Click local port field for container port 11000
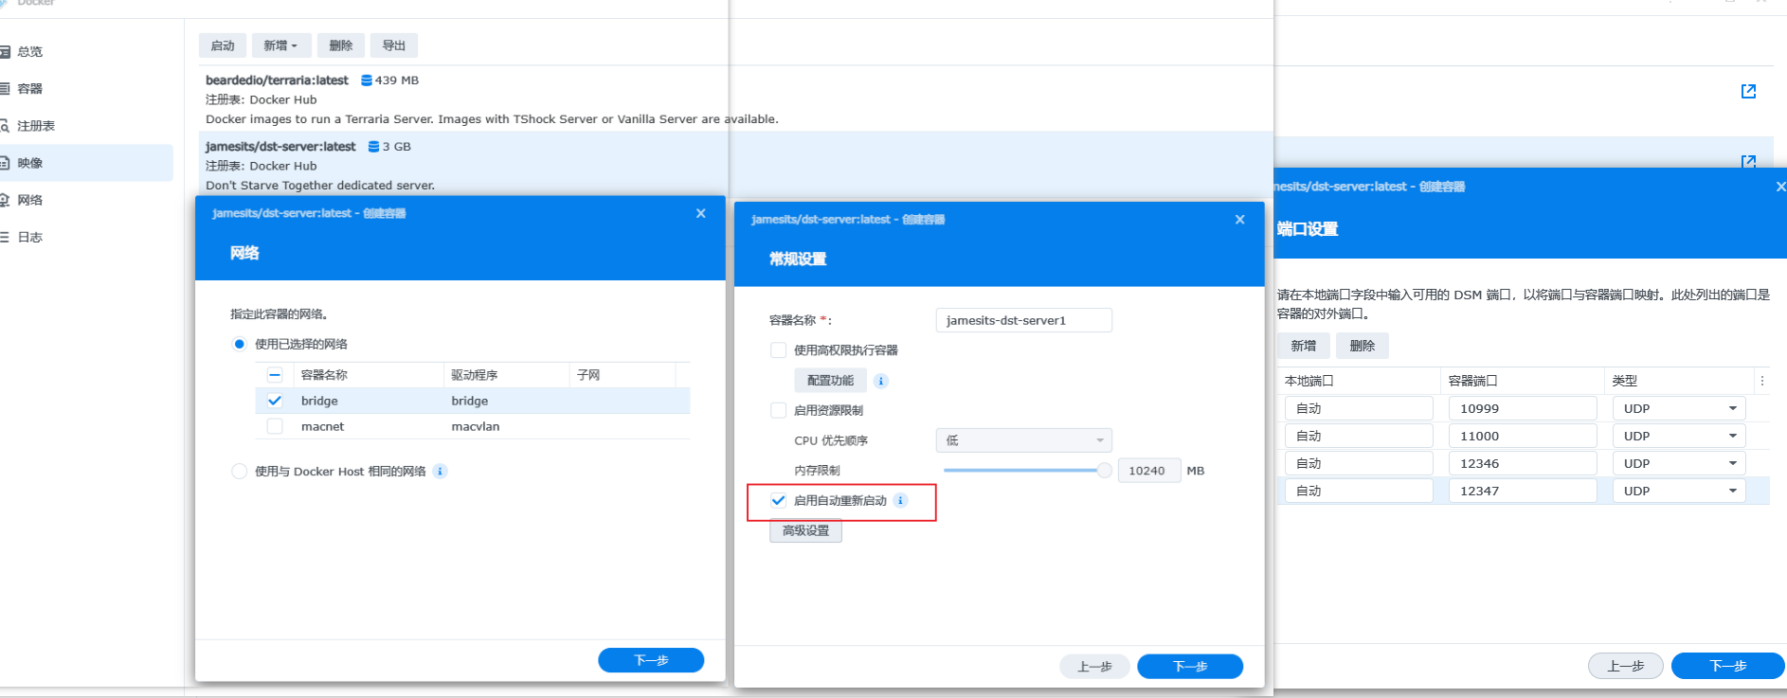The width and height of the screenshot is (1787, 698). point(1359,436)
